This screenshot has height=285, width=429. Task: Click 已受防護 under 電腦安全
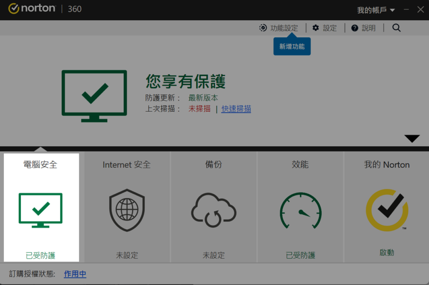coord(41,255)
